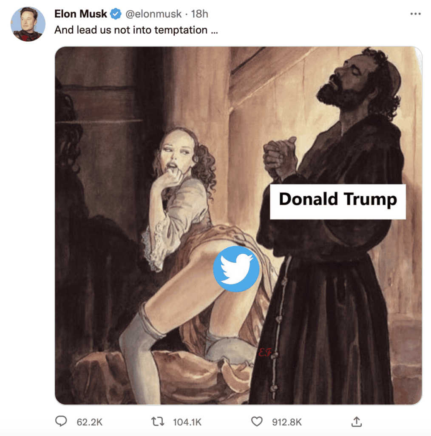Open the share icon for this tweet

point(356,422)
